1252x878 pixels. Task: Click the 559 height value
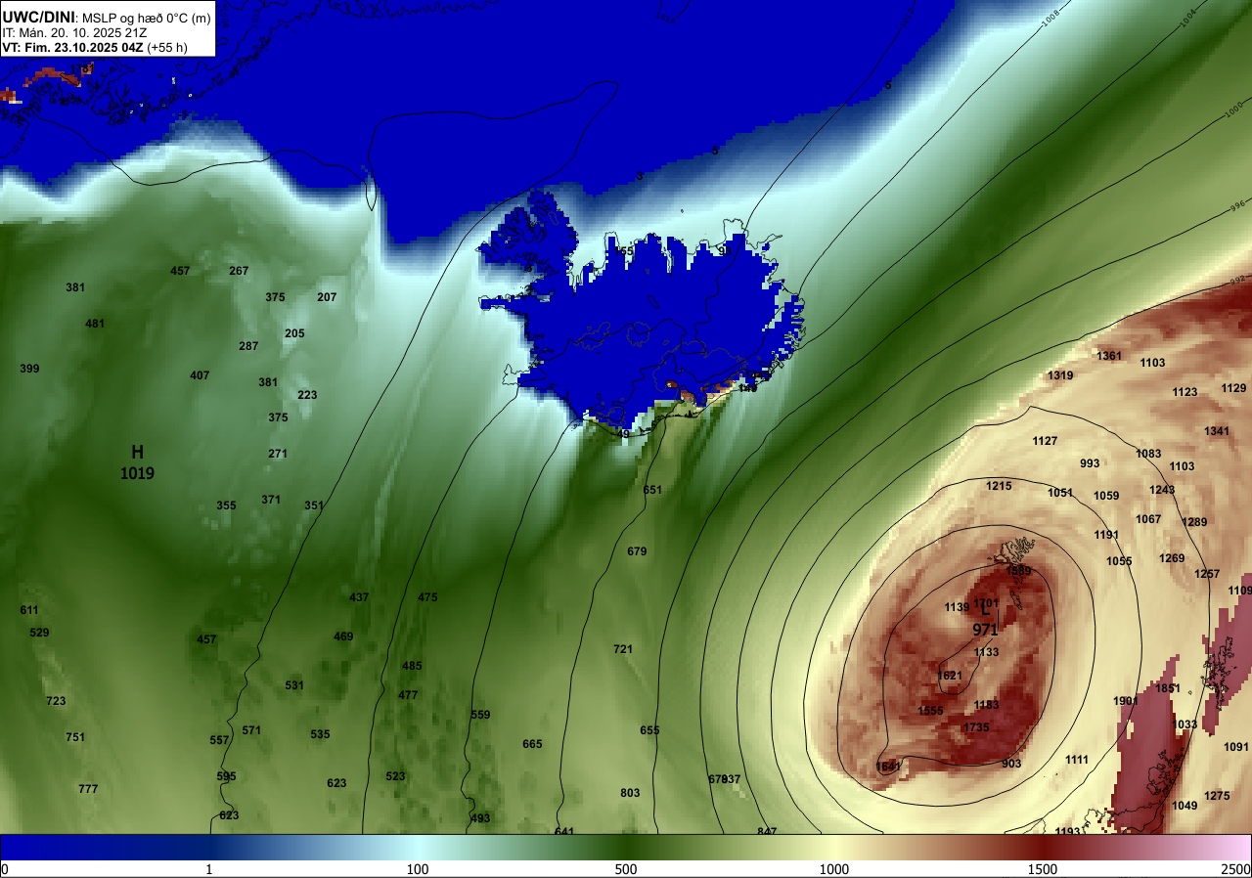(480, 715)
